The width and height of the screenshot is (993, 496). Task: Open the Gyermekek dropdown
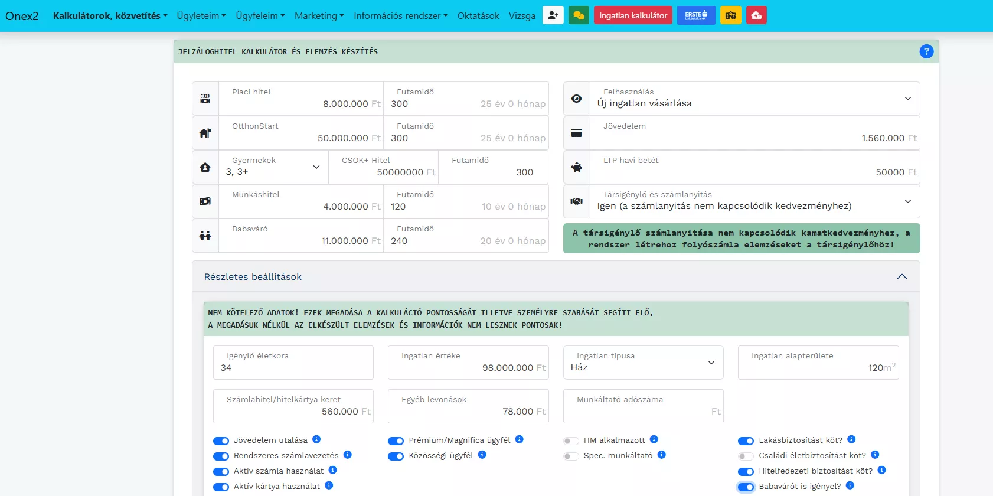tap(273, 167)
